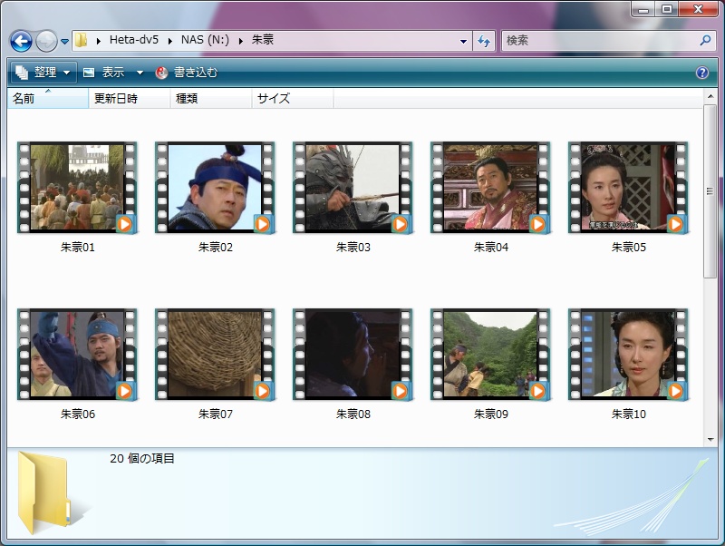Image resolution: width=725 pixels, height=546 pixels.
Task: Select NAS (N:) in the address breadcrumb
Action: (205, 40)
